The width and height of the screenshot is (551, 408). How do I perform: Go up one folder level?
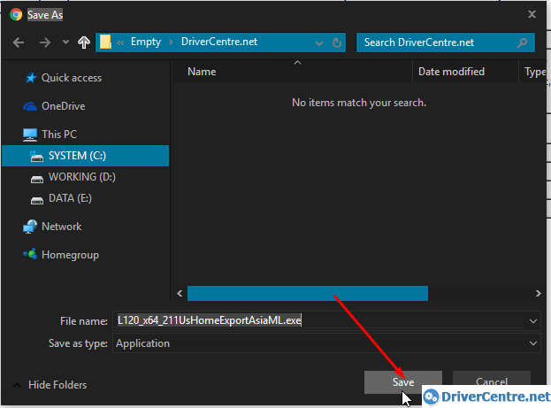coord(84,42)
